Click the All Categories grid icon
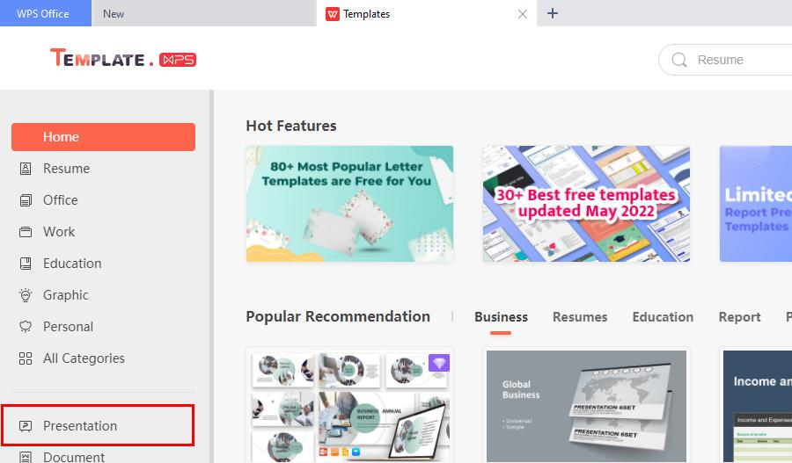The image size is (792, 463). click(26, 358)
